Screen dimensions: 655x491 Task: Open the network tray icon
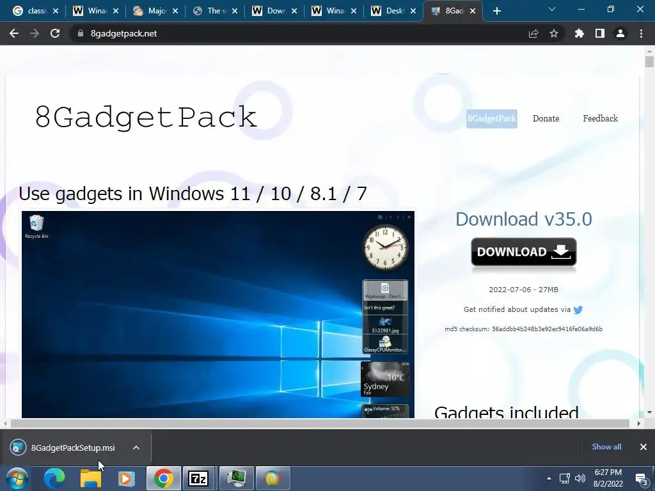pos(565,478)
